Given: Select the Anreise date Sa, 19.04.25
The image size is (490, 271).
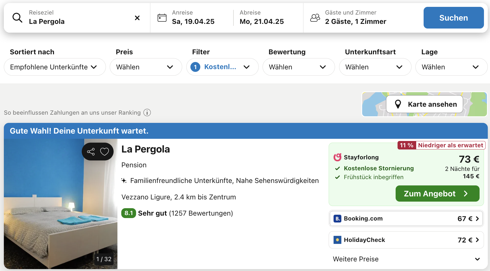Looking at the screenshot, I should tap(193, 18).
